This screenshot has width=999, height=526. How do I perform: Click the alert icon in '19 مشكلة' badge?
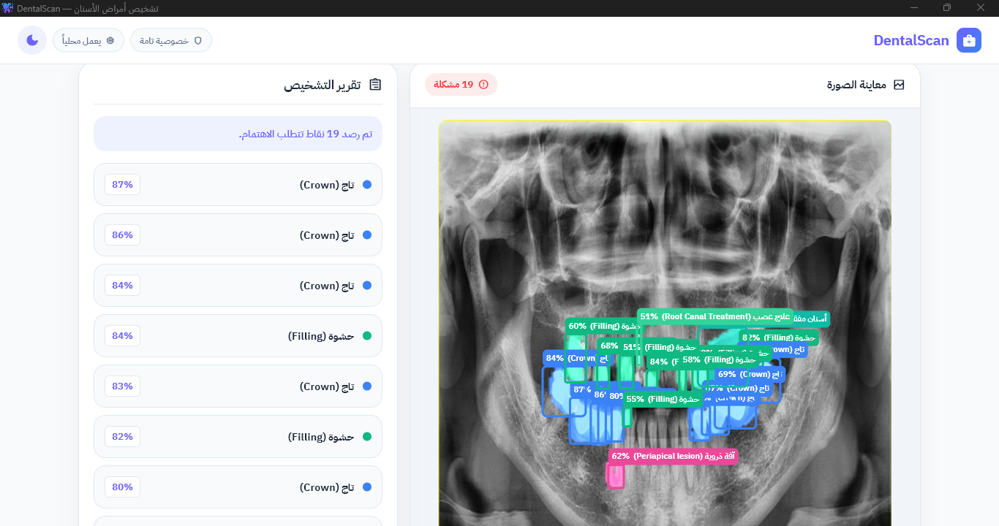pos(483,85)
